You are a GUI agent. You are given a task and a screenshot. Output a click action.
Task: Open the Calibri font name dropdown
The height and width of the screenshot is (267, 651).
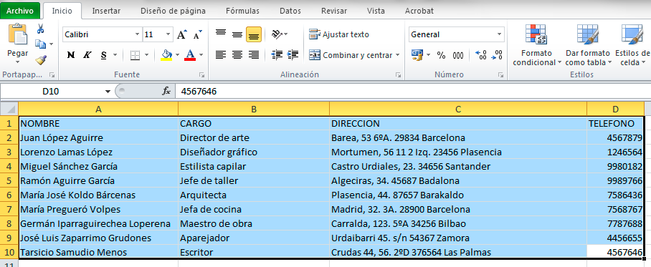click(x=138, y=34)
